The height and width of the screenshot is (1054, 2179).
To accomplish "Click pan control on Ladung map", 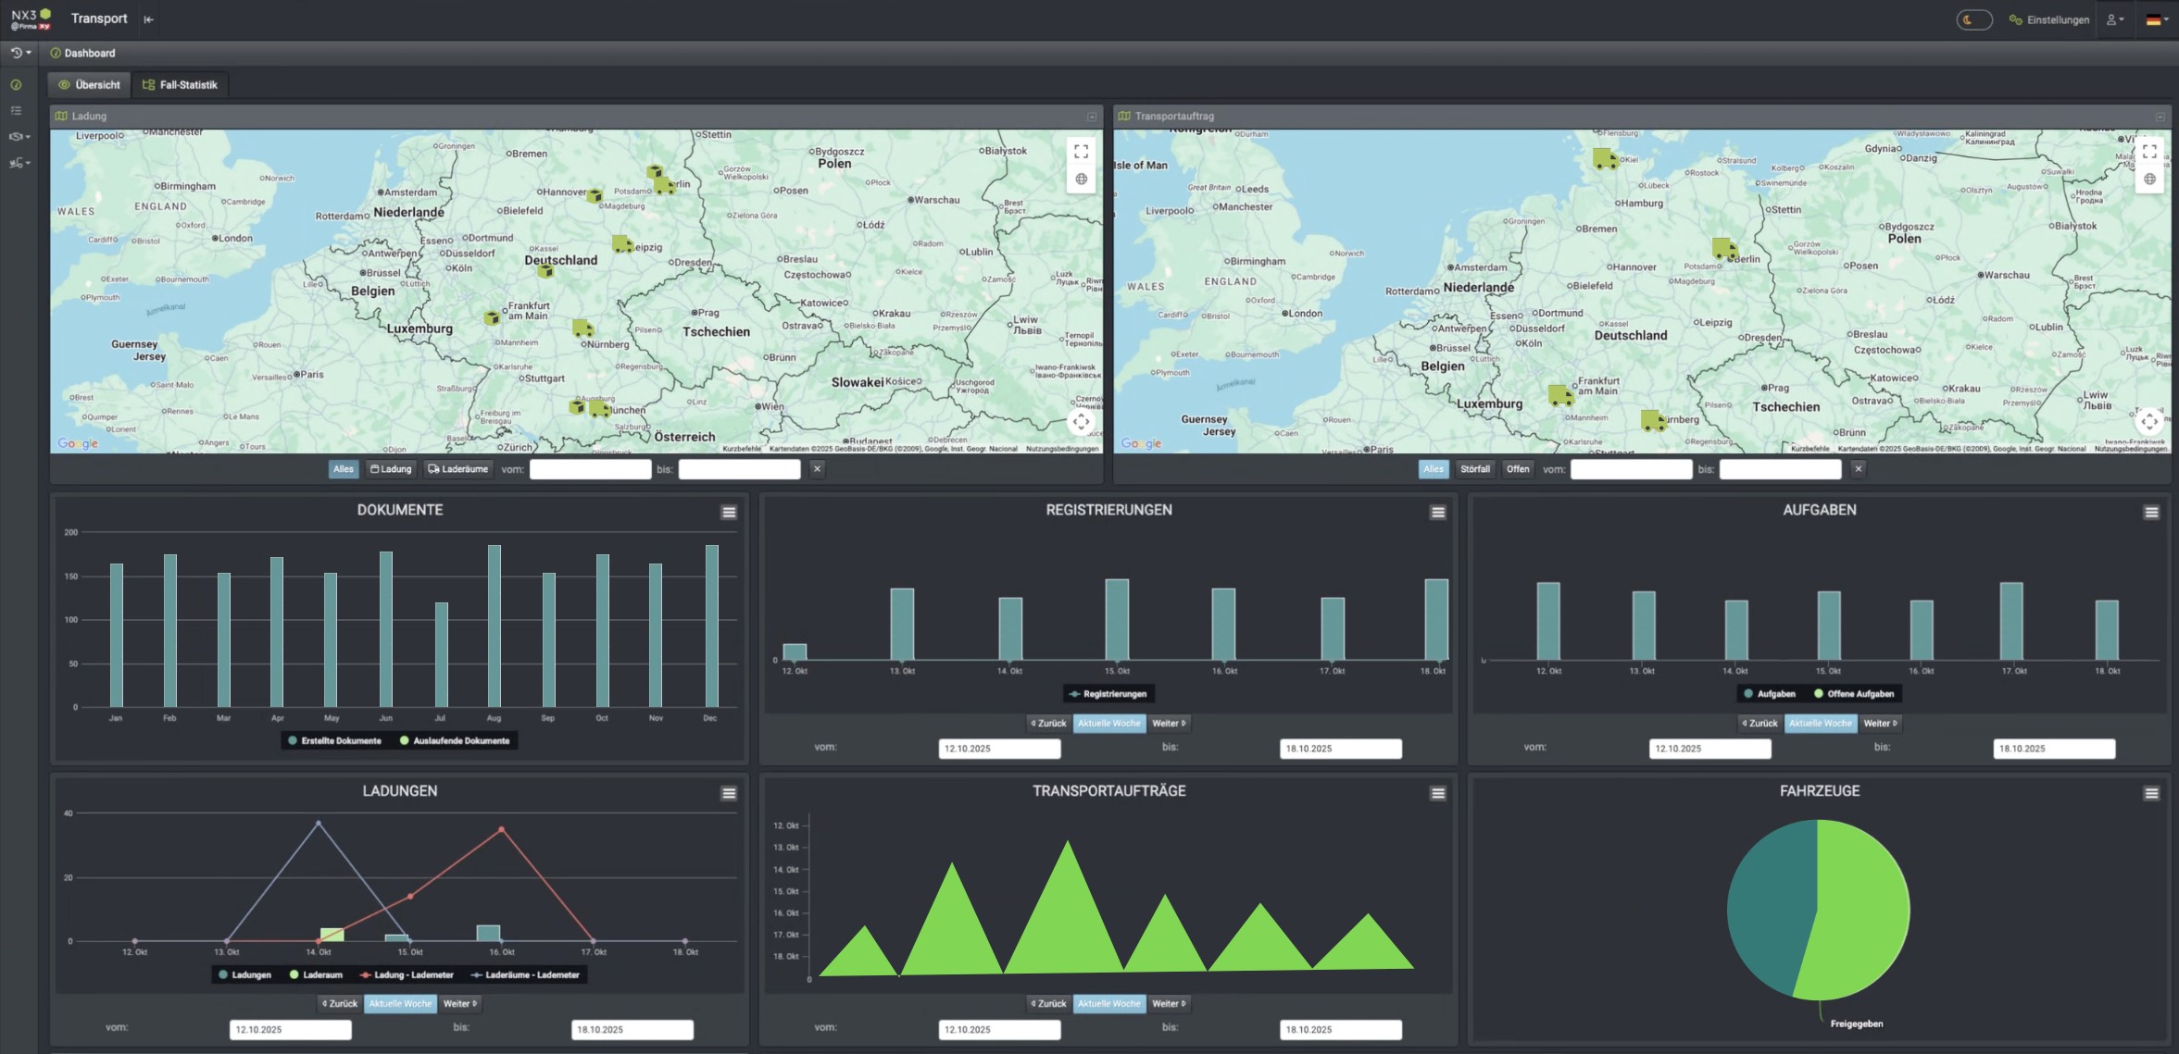I will coord(1081,422).
